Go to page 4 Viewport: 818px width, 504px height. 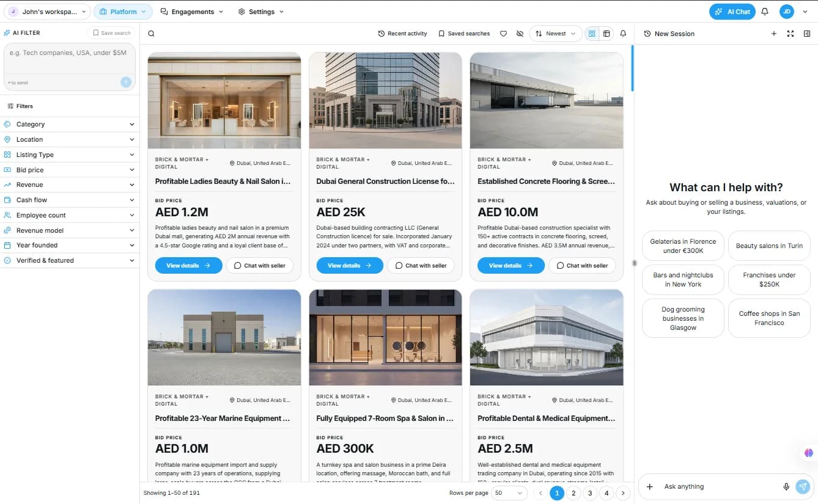(x=606, y=493)
